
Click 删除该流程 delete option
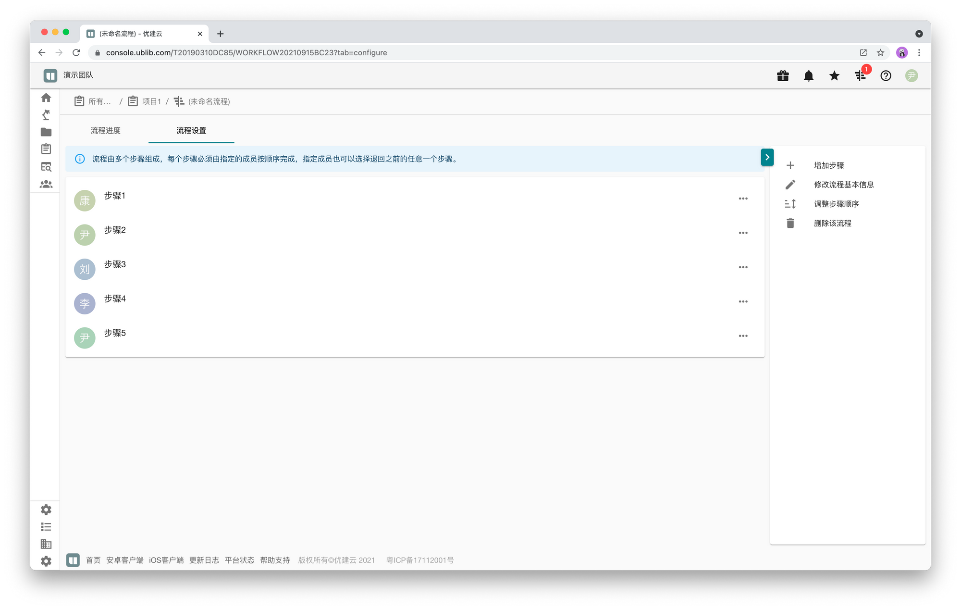tap(832, 223)
